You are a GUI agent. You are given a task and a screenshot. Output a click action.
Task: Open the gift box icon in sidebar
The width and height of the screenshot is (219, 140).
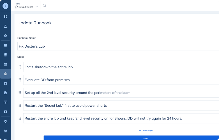[5, 131]
